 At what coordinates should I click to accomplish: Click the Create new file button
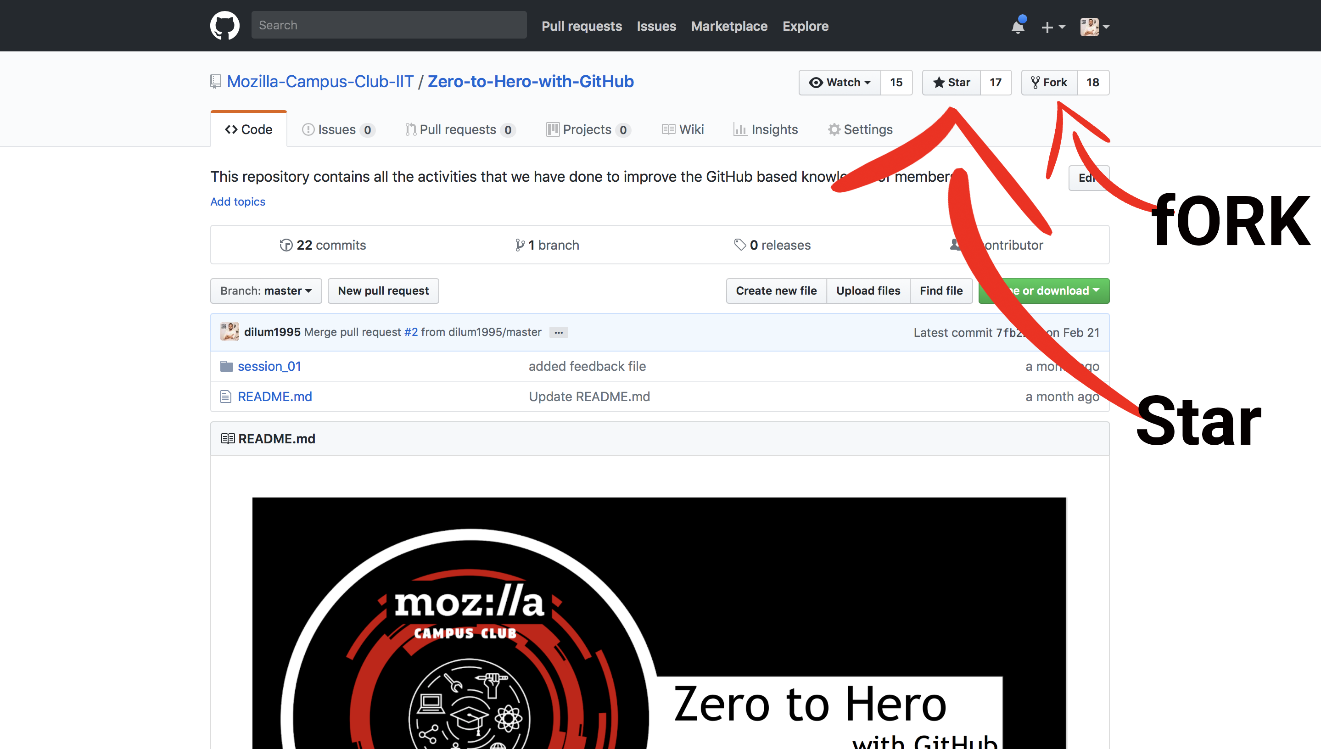pyautogui.click(x=775, y=290)
